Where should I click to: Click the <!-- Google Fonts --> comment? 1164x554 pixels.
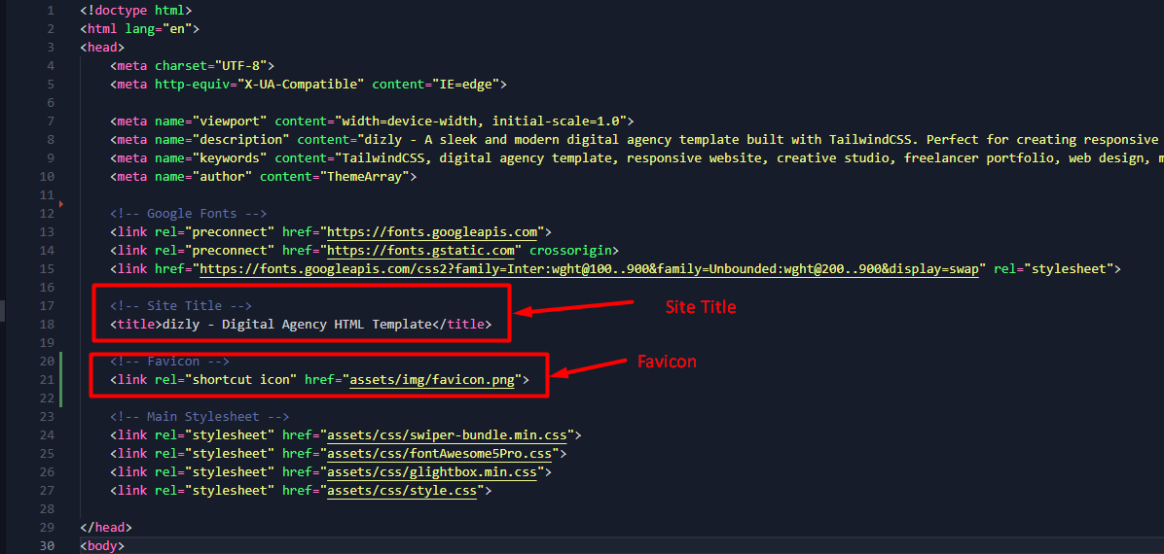click(x=189, y=214)
